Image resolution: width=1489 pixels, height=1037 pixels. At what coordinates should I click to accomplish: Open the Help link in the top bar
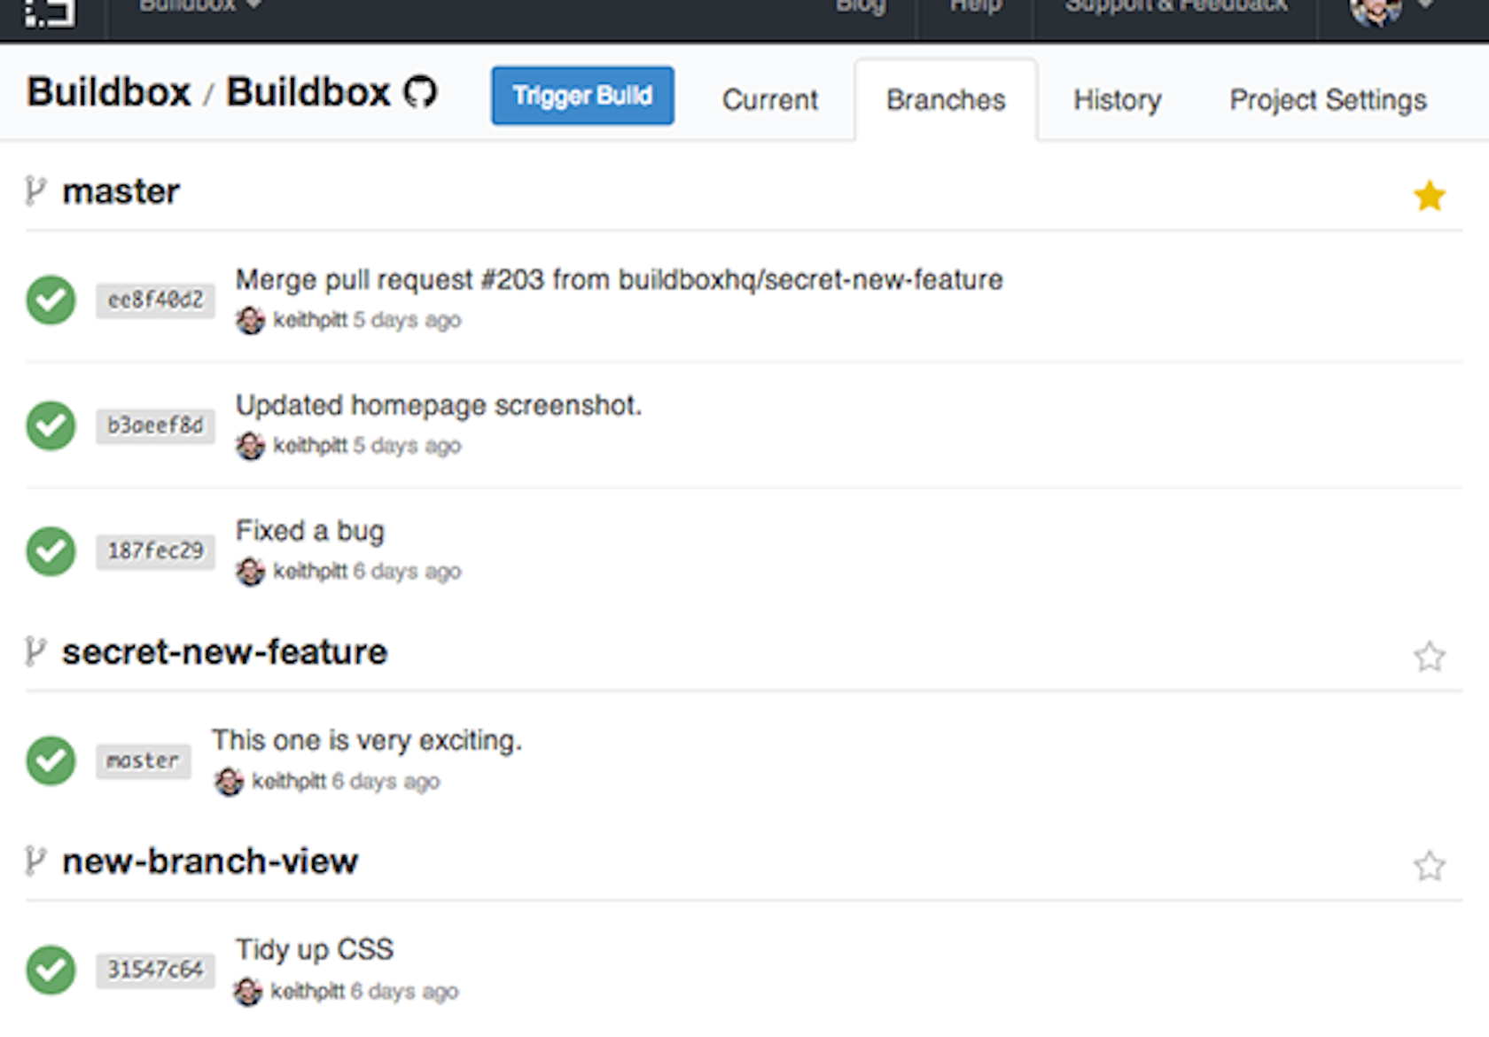(x=973, y=7)
